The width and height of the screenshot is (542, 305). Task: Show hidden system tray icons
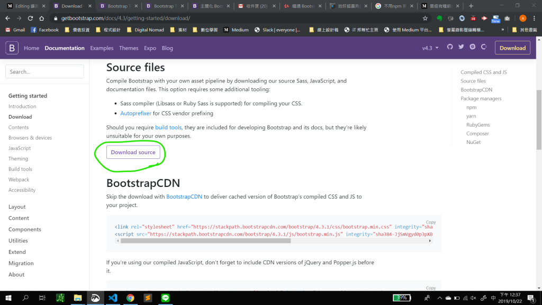[x=439, y=298]
